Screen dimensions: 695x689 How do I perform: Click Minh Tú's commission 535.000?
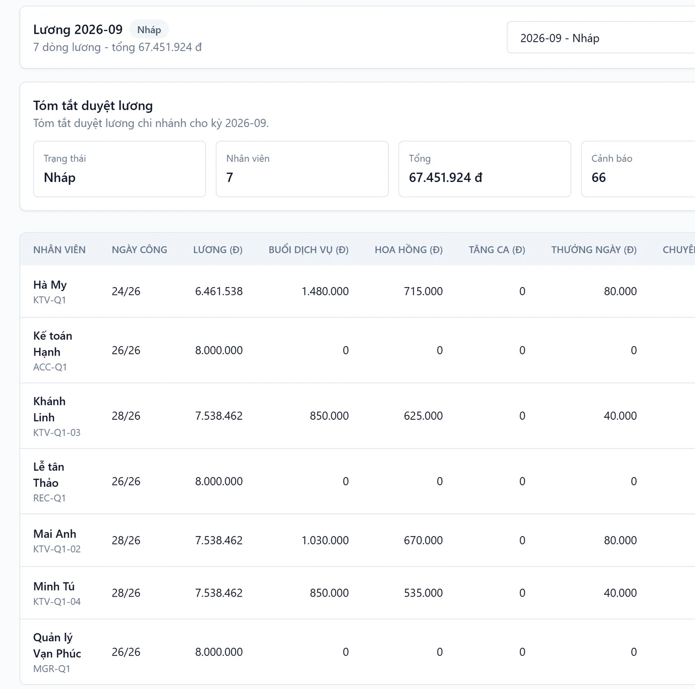point(423,593)
